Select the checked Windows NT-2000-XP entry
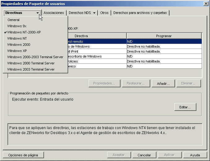This screenshot has width=210, height=161. click(x=36, y=32)
